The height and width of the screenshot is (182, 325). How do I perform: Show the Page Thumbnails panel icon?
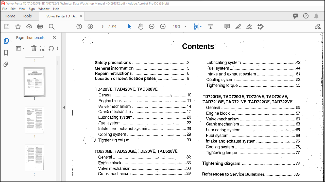coord(6,41)
